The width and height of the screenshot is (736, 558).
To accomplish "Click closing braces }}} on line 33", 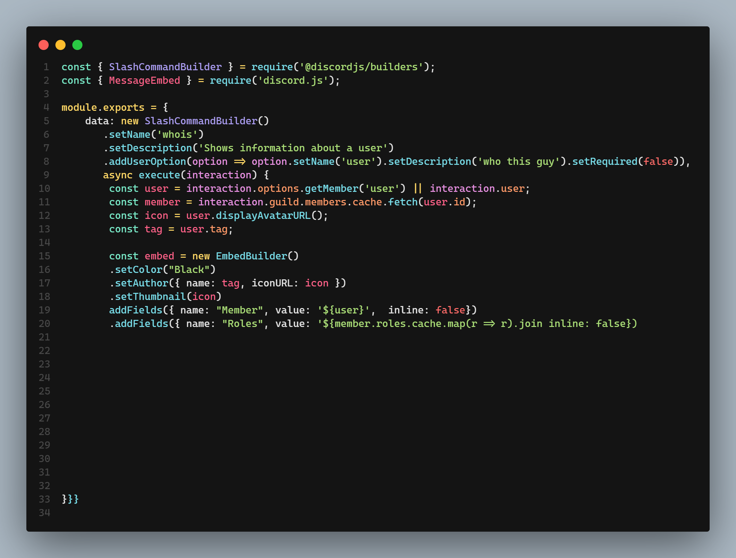I will click(70, 499).
